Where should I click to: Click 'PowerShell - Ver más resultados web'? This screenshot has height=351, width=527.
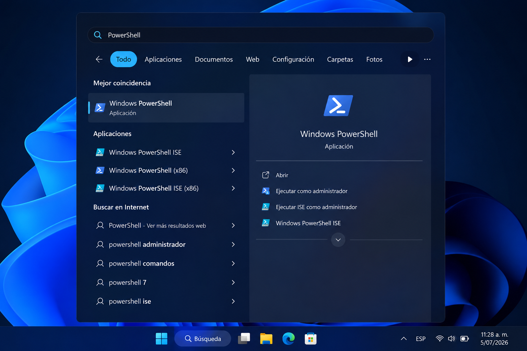pyautogui.click(x=157, y=226)
